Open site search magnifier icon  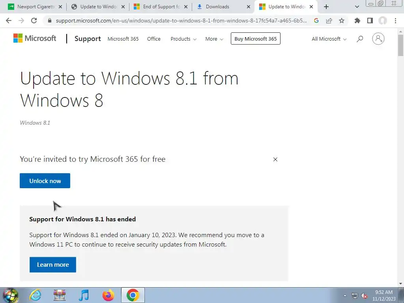[360, 39]
